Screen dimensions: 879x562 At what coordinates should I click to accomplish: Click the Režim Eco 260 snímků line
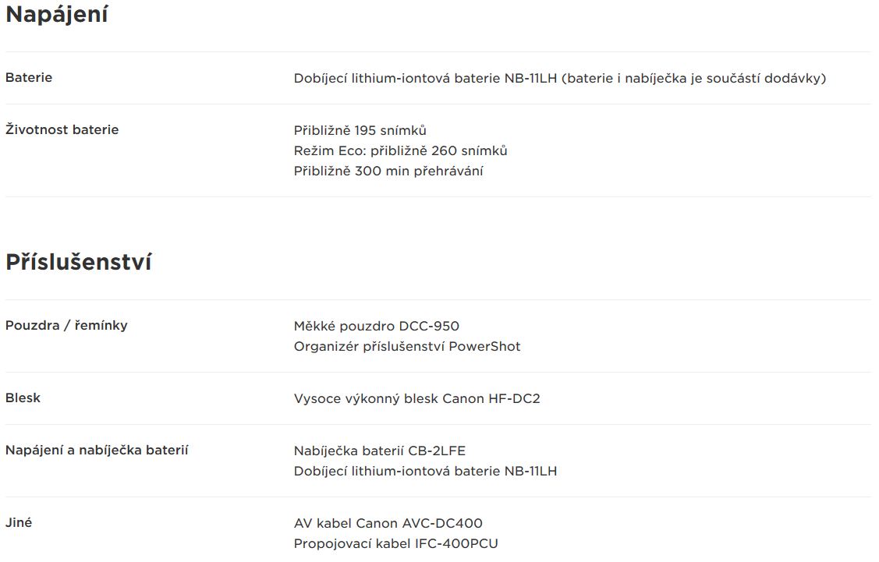click(x=400, y=150)
